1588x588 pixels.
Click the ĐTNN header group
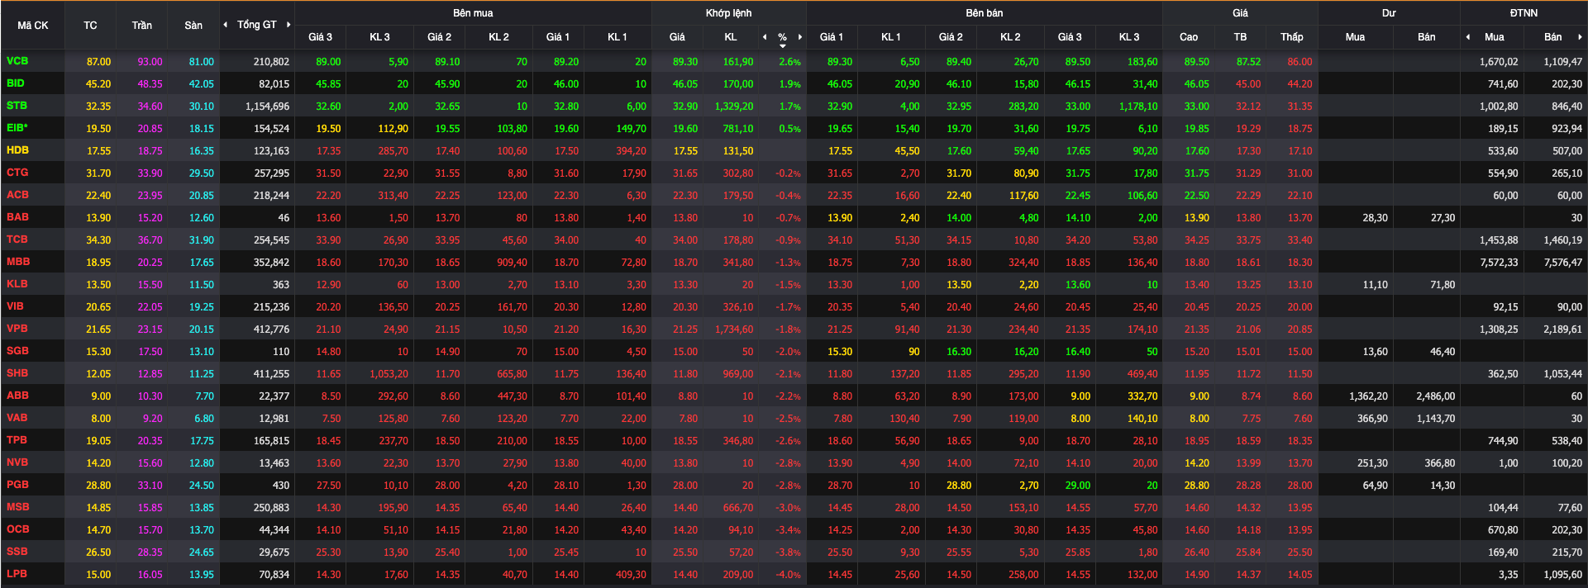click(x=1524, y=13)
